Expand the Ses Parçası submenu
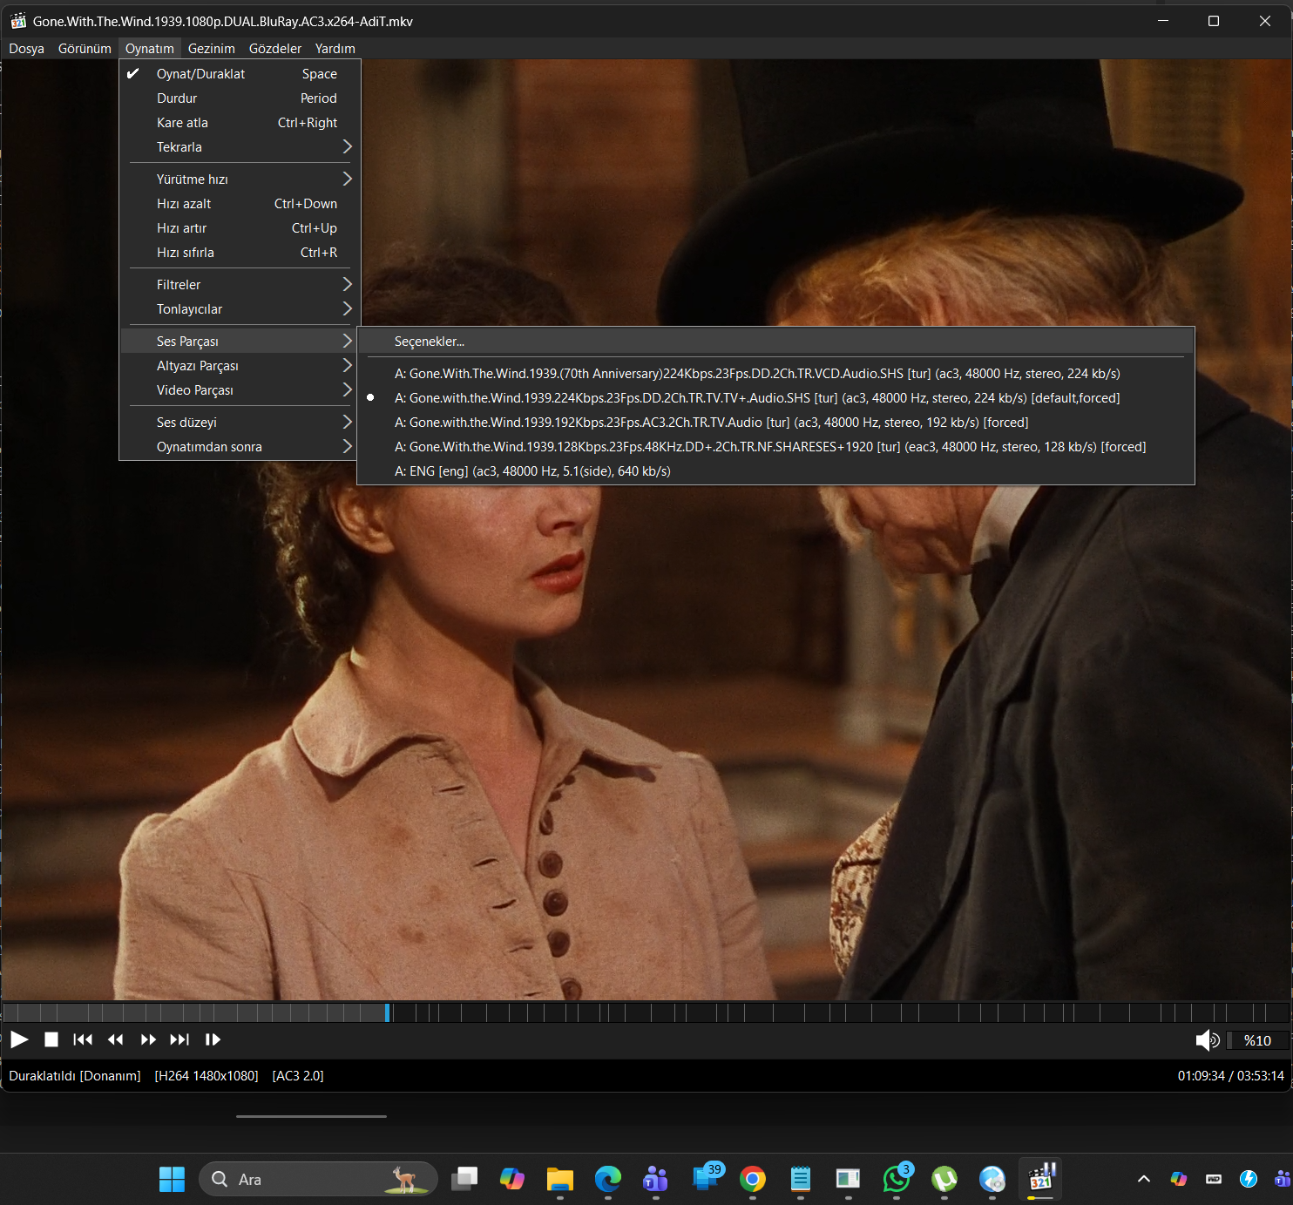Viewport: 1293px width, 1205px height. coord(240,342)
